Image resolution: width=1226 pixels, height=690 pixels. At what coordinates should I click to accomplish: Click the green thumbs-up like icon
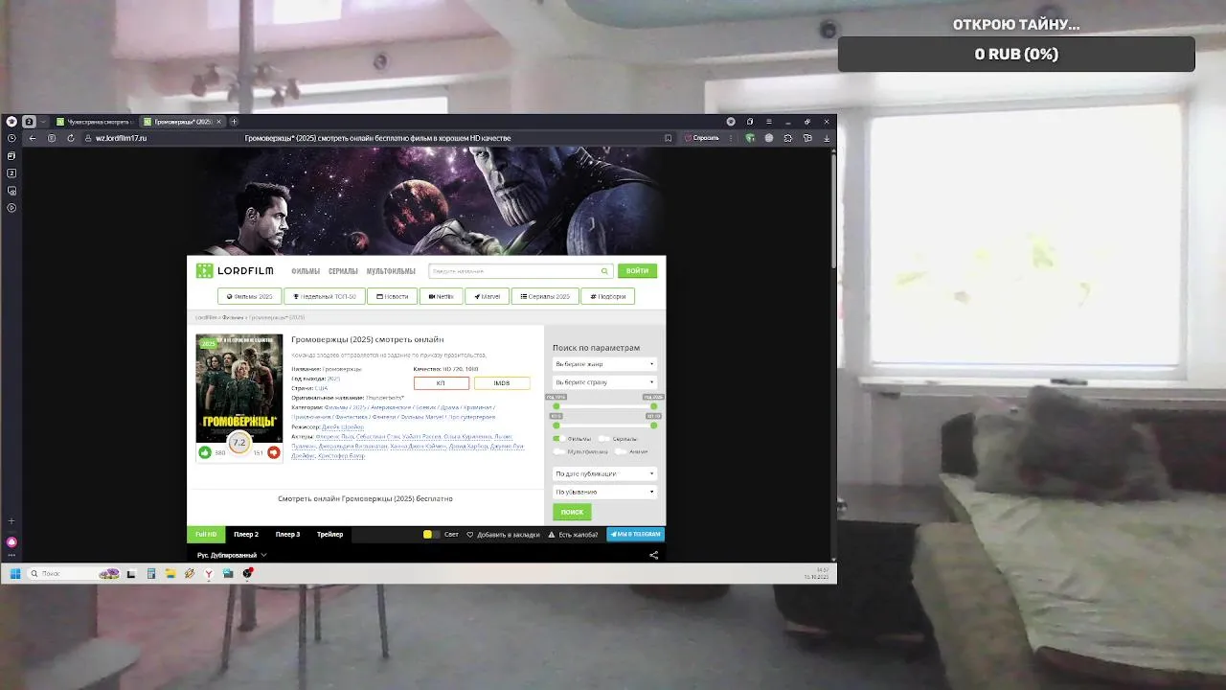[205, 452]
